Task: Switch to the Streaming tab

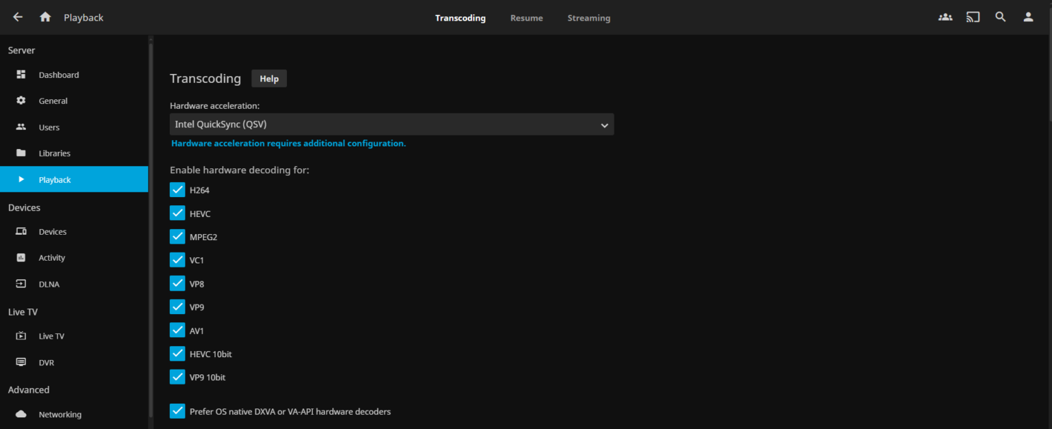Action: point(588,18)
